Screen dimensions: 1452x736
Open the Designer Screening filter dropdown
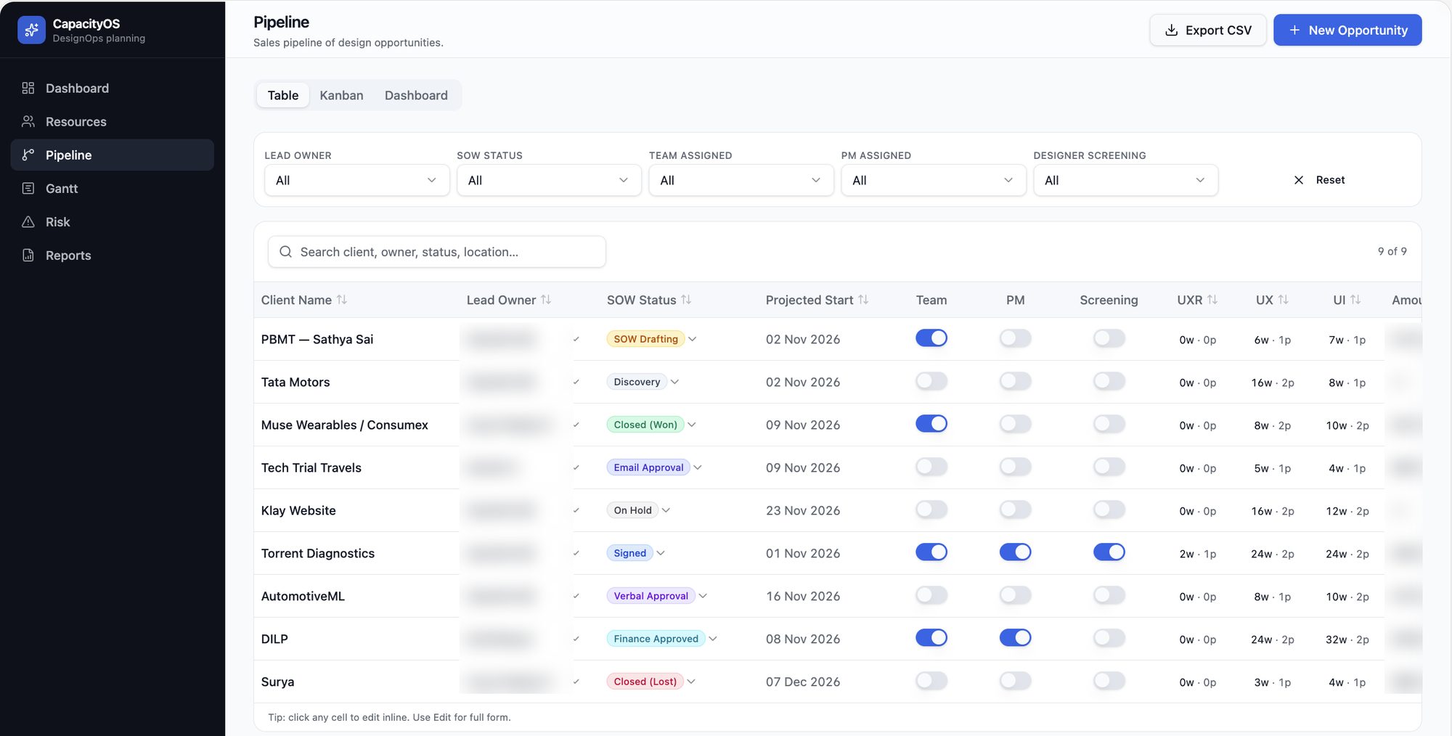[1125, 180]
